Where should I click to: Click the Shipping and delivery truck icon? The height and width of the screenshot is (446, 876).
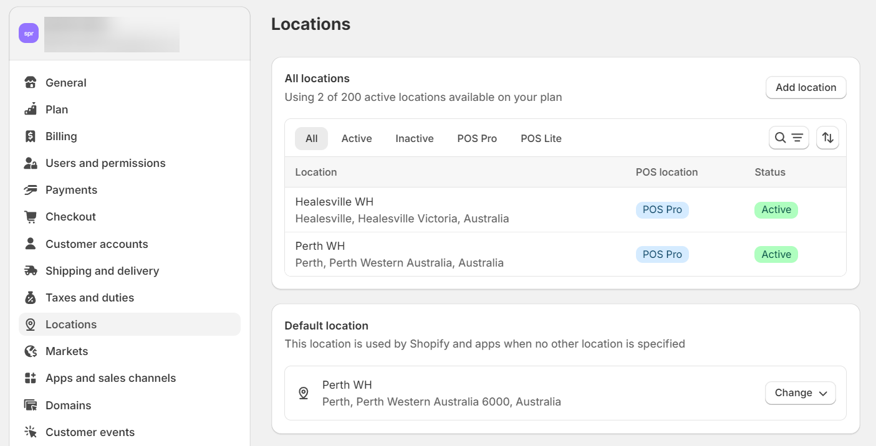tap(31, 271)
